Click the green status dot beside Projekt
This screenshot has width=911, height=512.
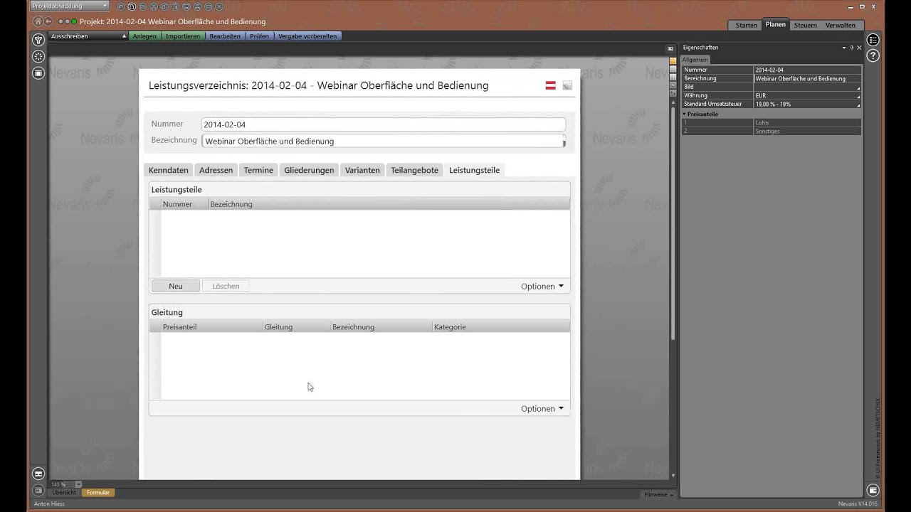74,21
